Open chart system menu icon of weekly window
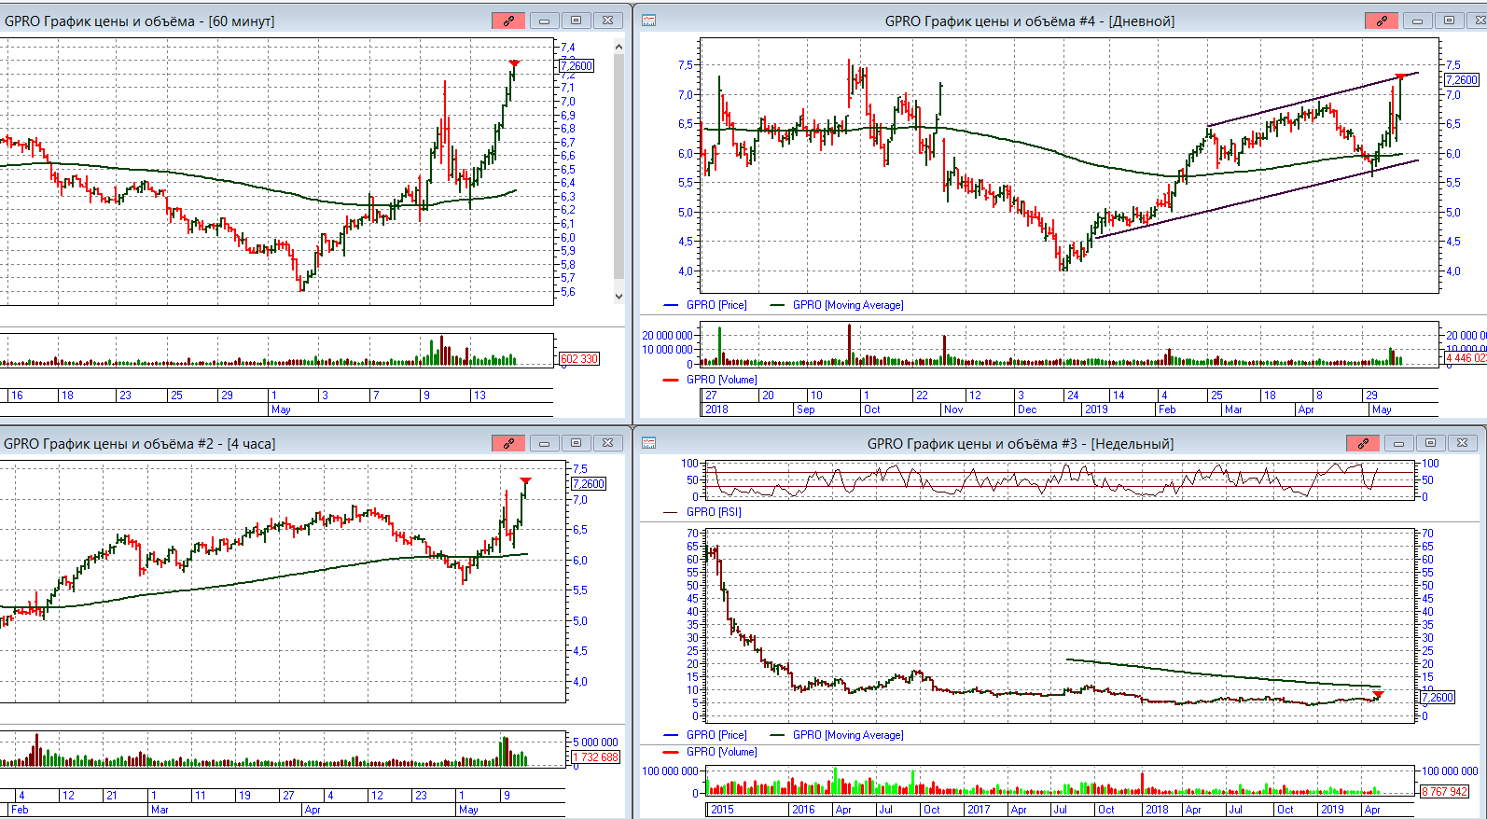Viewport: 1487px width, 819px height. [x=649, y=443]
